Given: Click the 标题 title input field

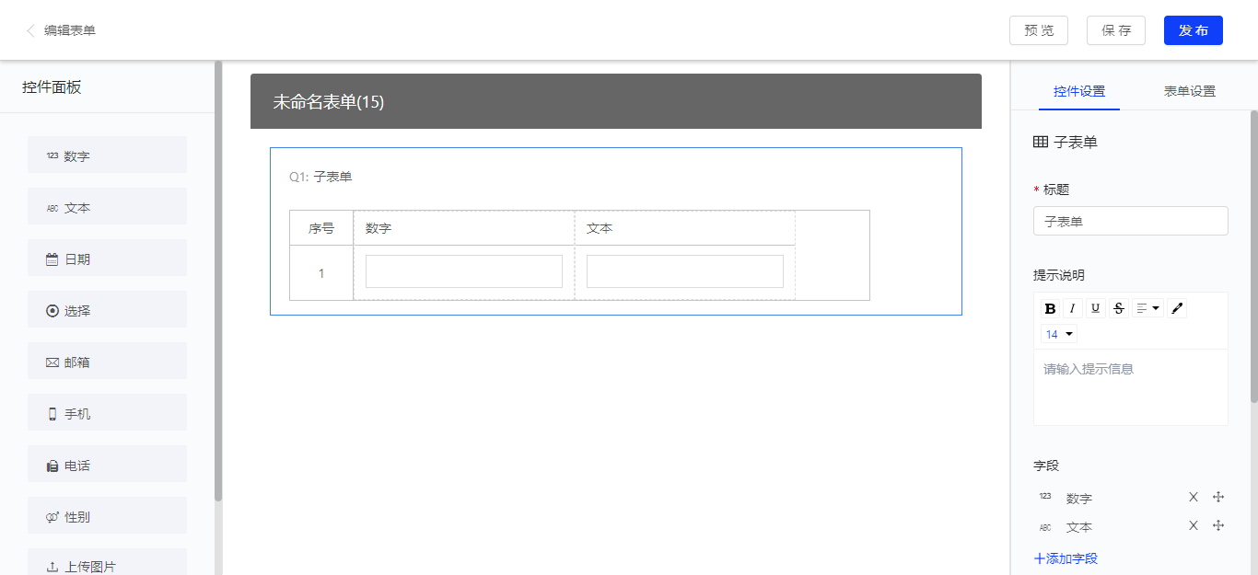Looking at the screenshot, I should point(1130,221).
